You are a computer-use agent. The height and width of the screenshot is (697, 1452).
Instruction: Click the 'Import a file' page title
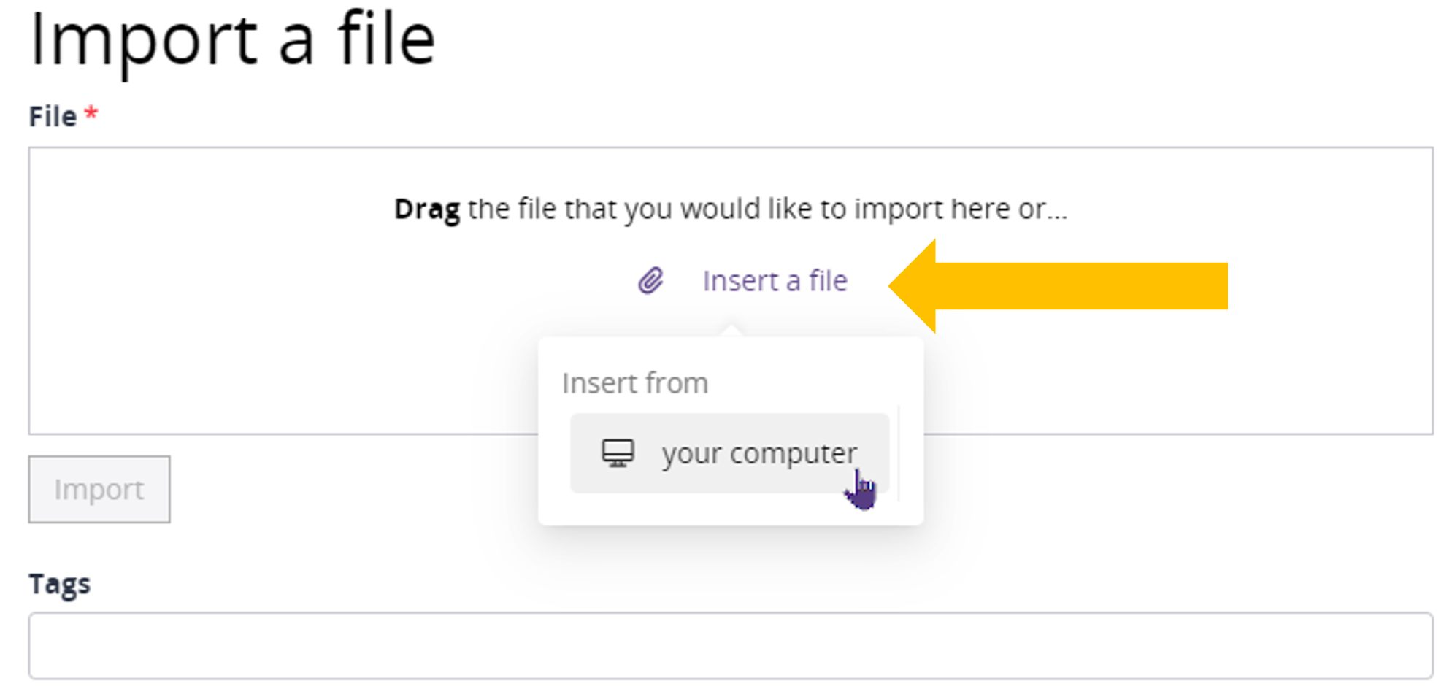[x=234, y=40]
